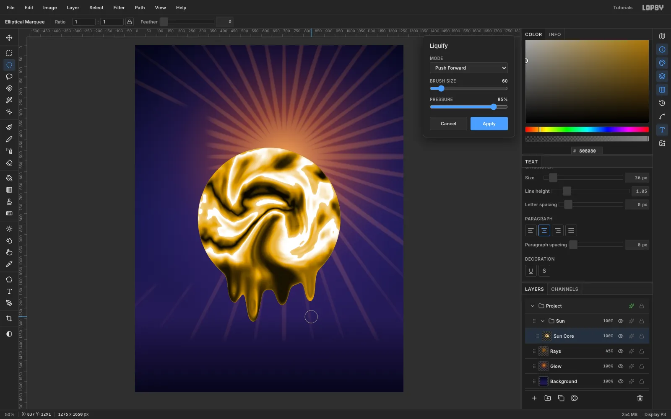Collapse the Project group
The image size is (671, 419).
click(533, 306)
